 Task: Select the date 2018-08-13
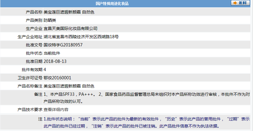(55, 61)
